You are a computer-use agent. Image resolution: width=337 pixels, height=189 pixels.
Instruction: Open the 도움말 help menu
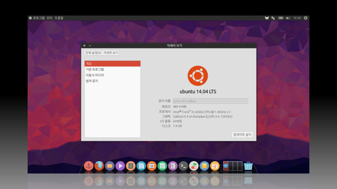point(59,18)
